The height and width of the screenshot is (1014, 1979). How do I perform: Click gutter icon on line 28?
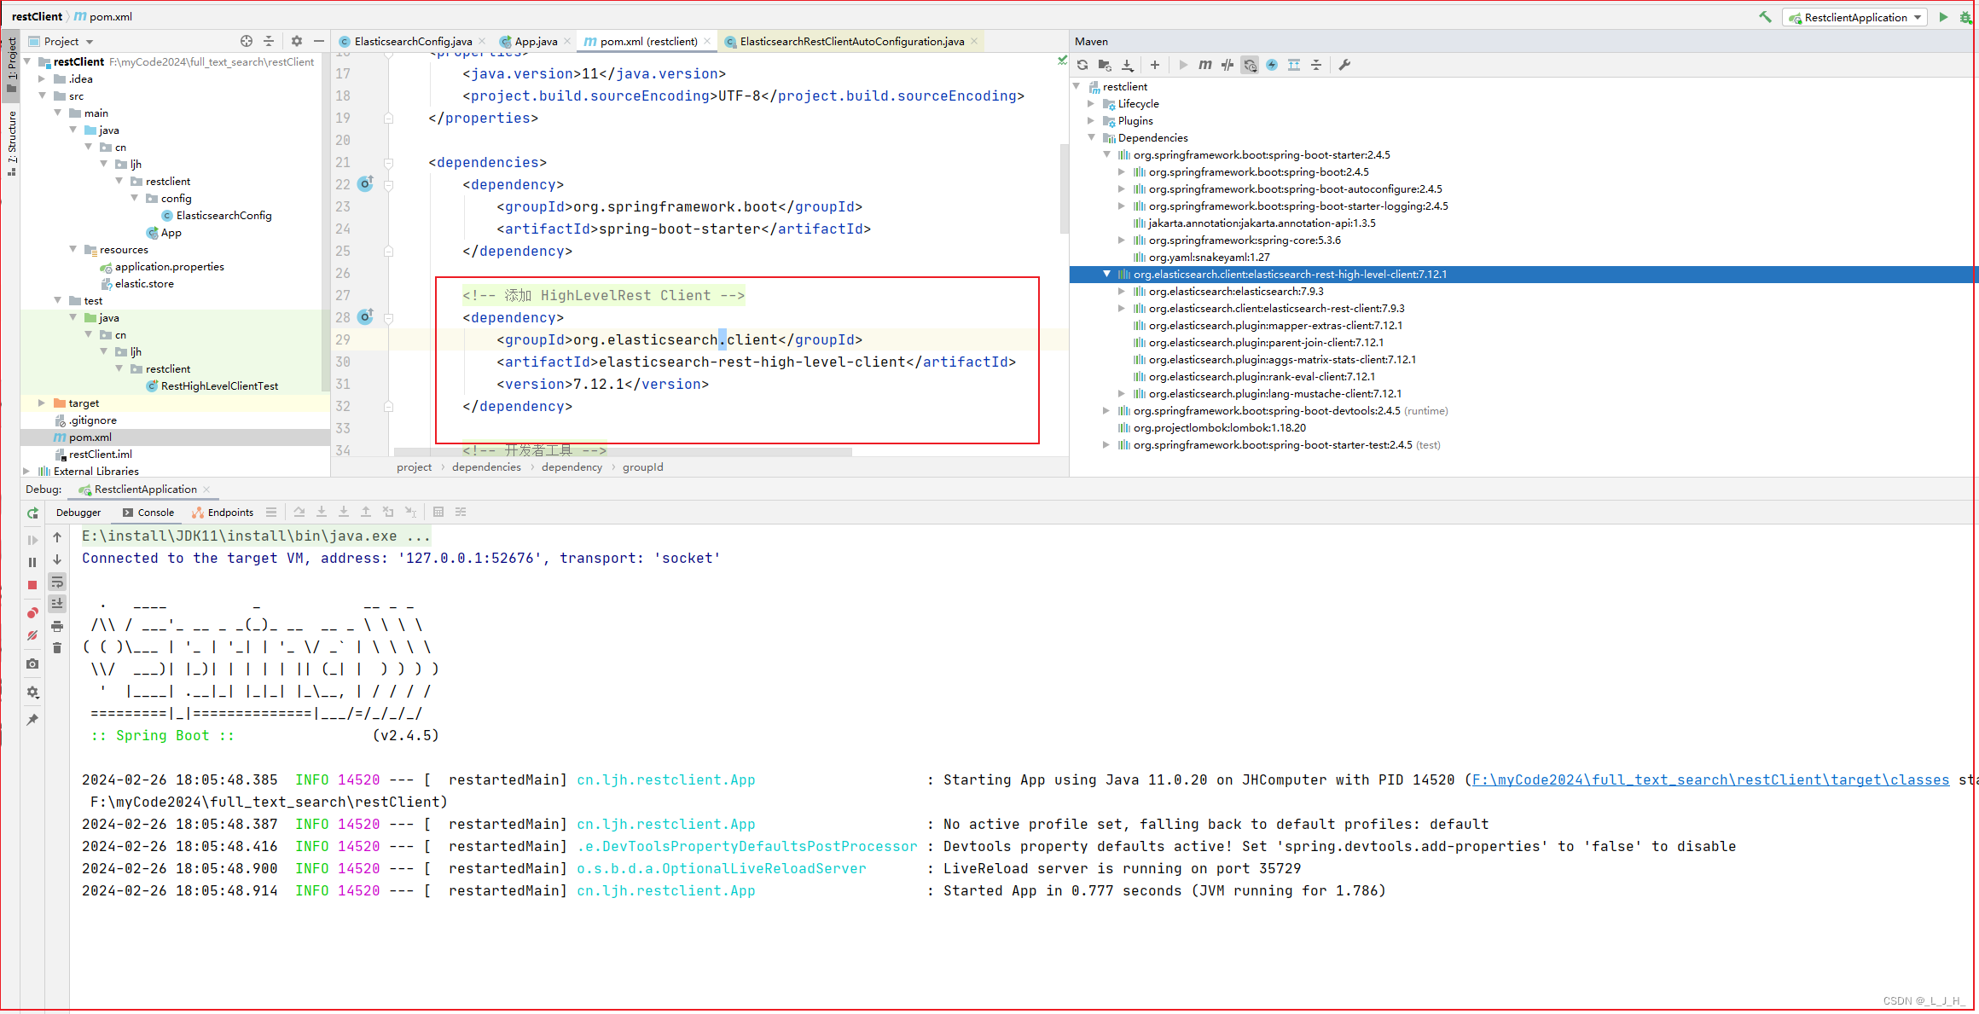365,317
